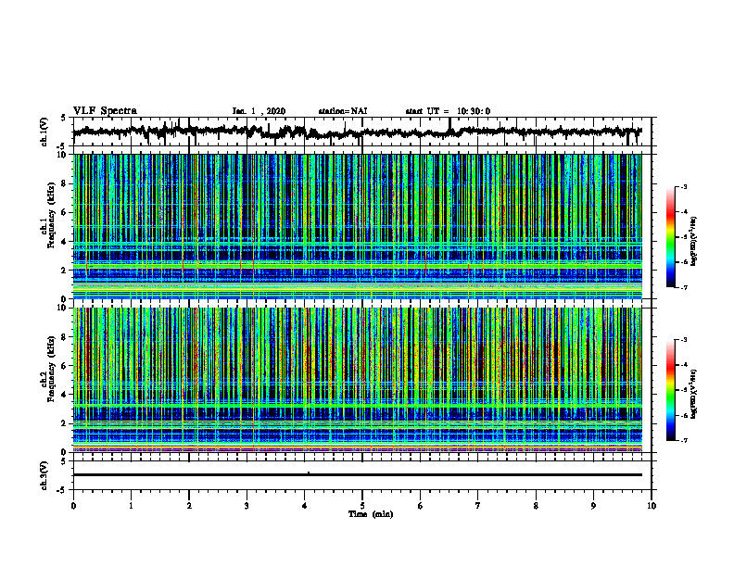Viewport: 734px width, 567px height.
Task: Click the "VLF Spectra" plot title
Action: click(x=105, y=111)
